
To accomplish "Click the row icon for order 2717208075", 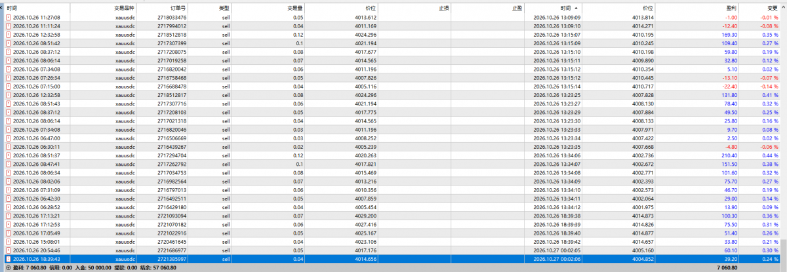I will tap(8, 52).
